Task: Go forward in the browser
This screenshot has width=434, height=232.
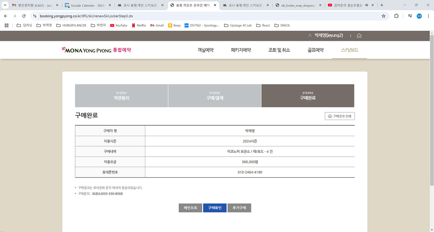Action: click(x=15, y=16)
